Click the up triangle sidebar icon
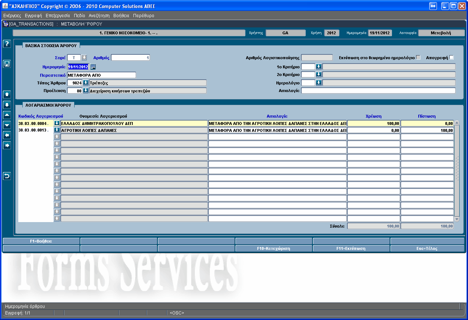This screenshot has height=320, width=468. 7,115
